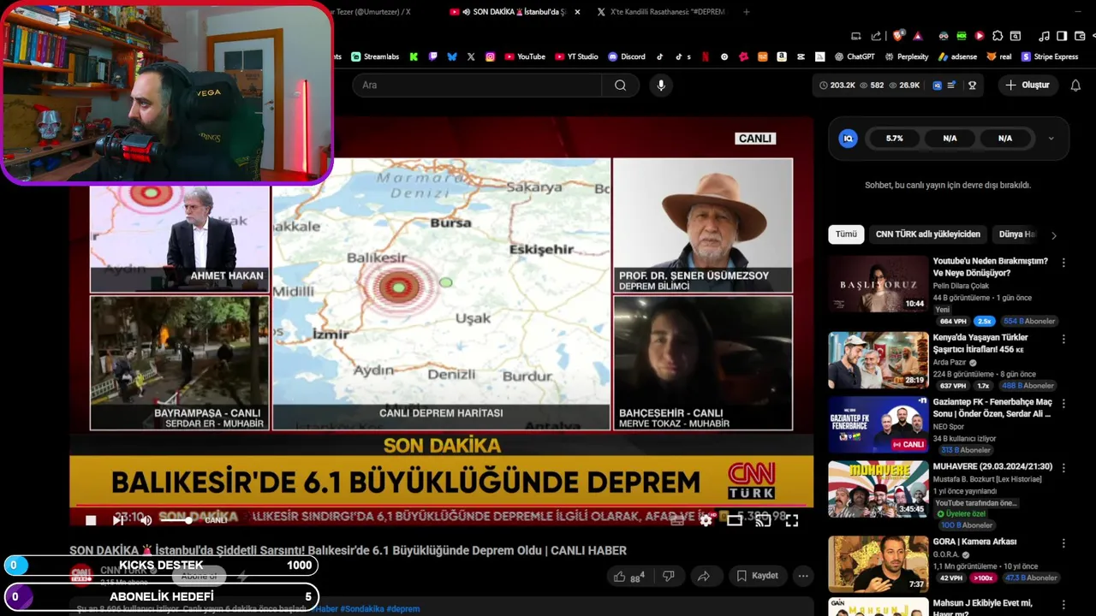Click the Oluştur create button
Screen dimensions: 1096x616
(1027, 85)
